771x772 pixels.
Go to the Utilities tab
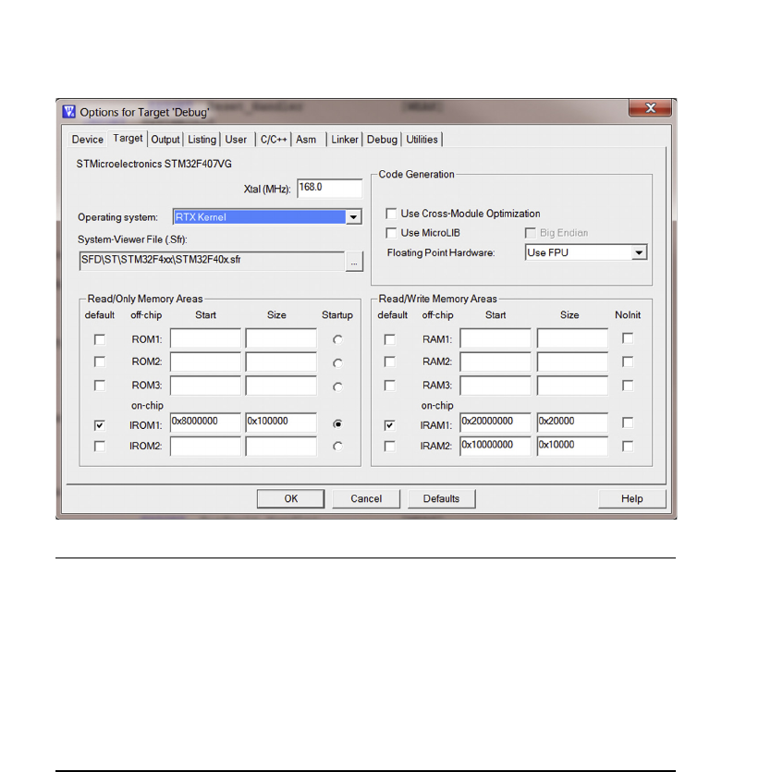coord(422,140)
